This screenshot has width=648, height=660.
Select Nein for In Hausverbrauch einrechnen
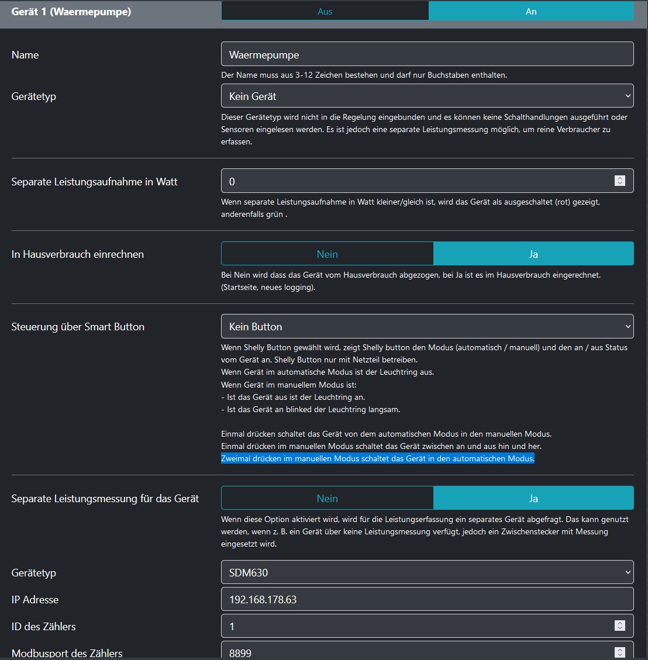coord(327,254)
